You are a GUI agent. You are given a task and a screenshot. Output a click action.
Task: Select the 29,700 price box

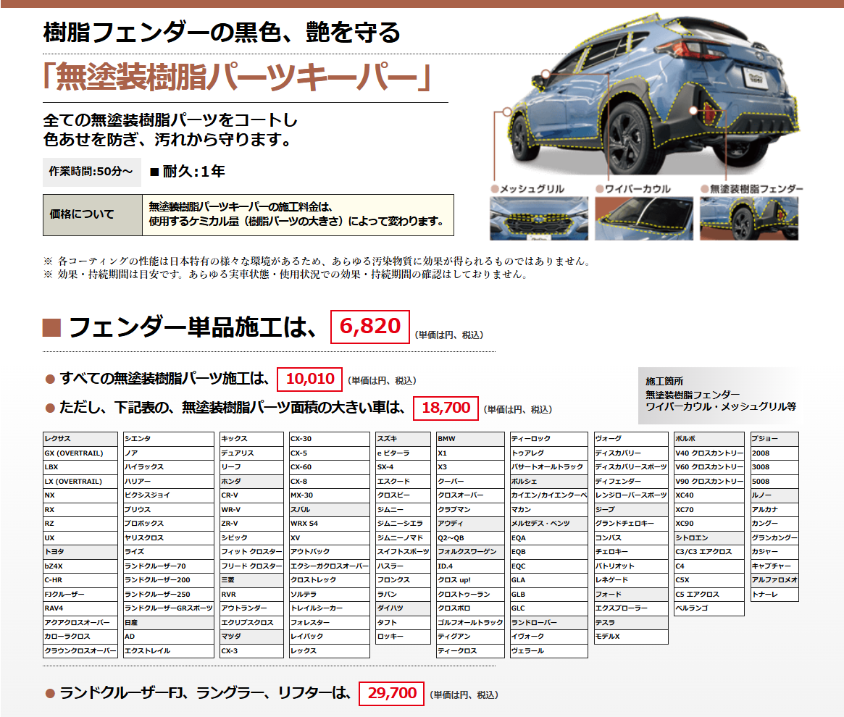[391, 693]
